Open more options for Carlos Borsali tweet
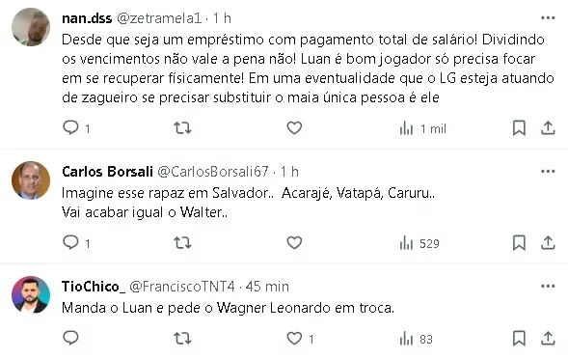The height and width of the screenshot is (359, 568). pyautogui.click(x=548, y=171)
